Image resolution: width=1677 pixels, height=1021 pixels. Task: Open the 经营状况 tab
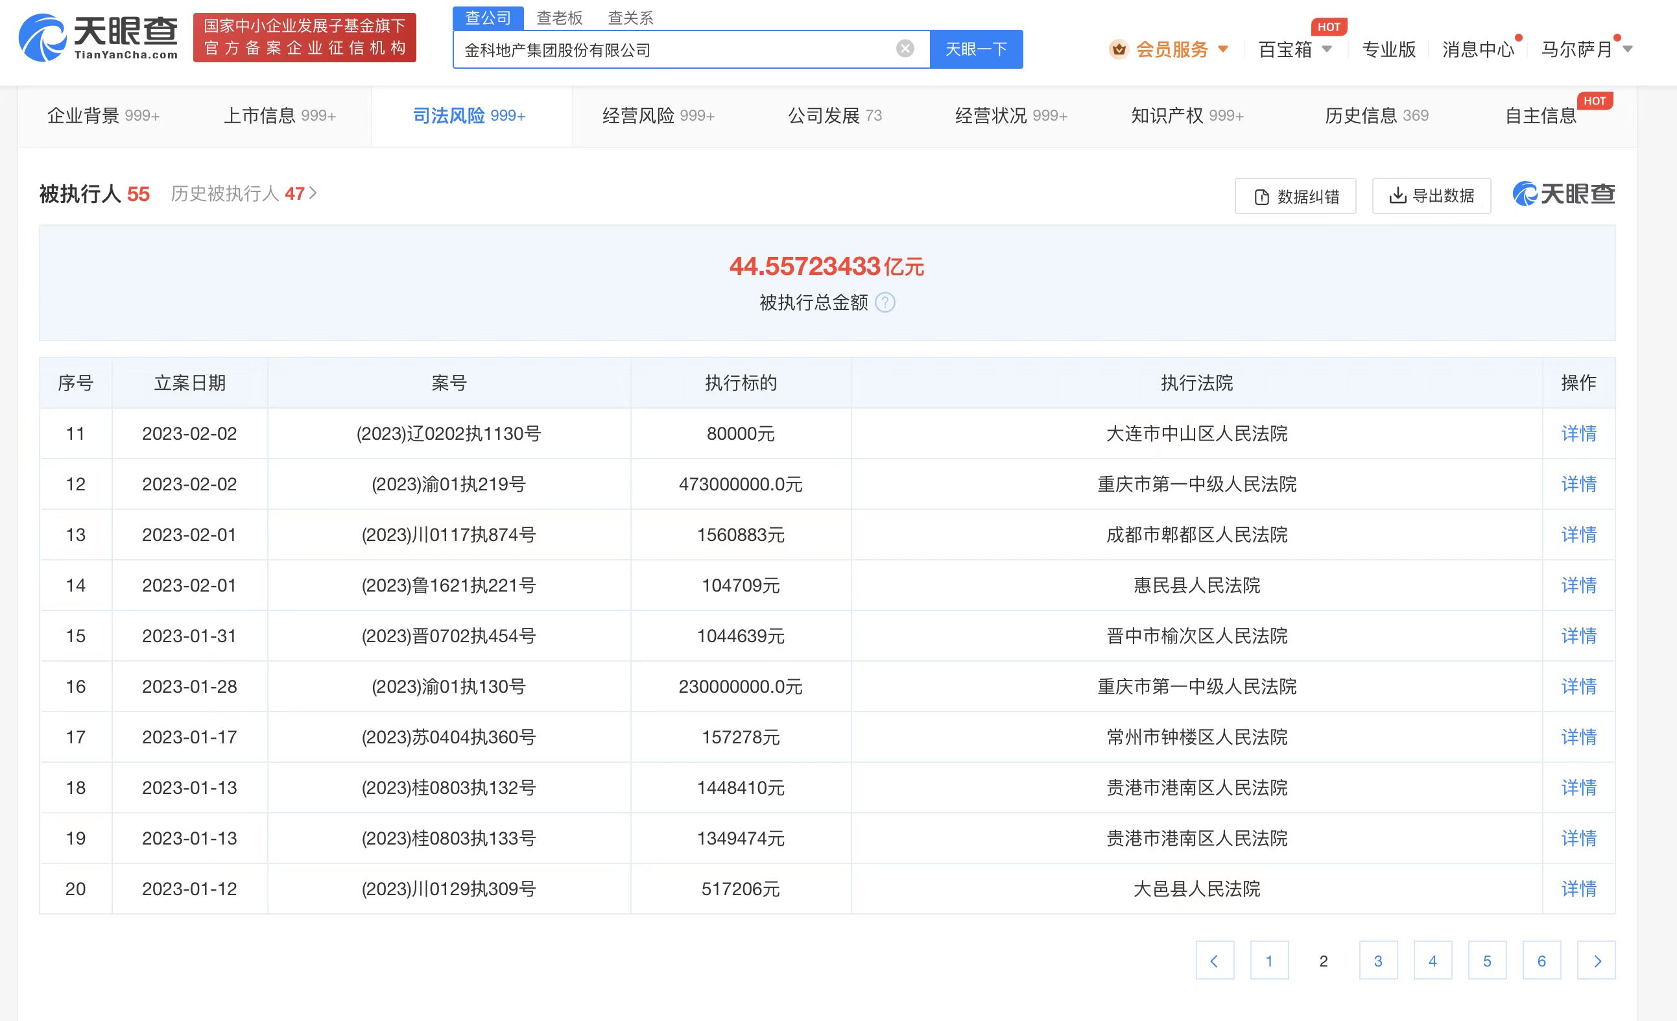tap(1012, 115)
